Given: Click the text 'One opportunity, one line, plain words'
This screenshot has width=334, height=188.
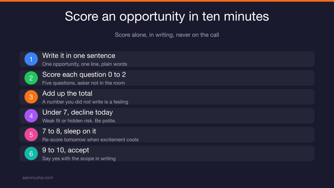Looking at the screenshot, I should point(85,64).
